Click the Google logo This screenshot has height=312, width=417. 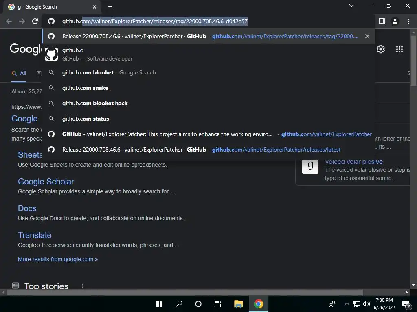click(x=26, y=49)
